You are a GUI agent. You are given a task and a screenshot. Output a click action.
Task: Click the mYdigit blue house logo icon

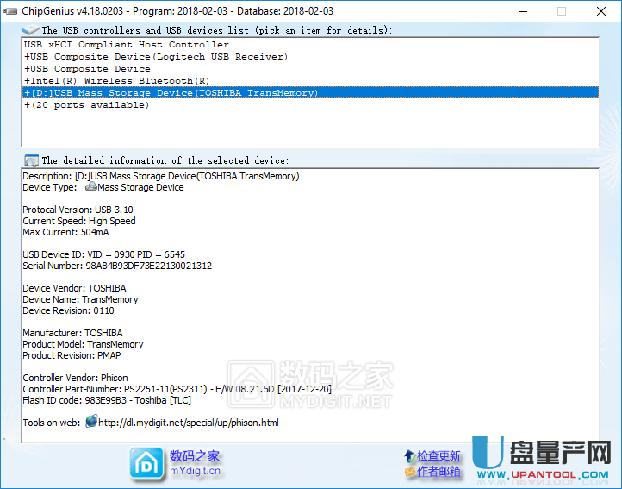coord(146,463)
